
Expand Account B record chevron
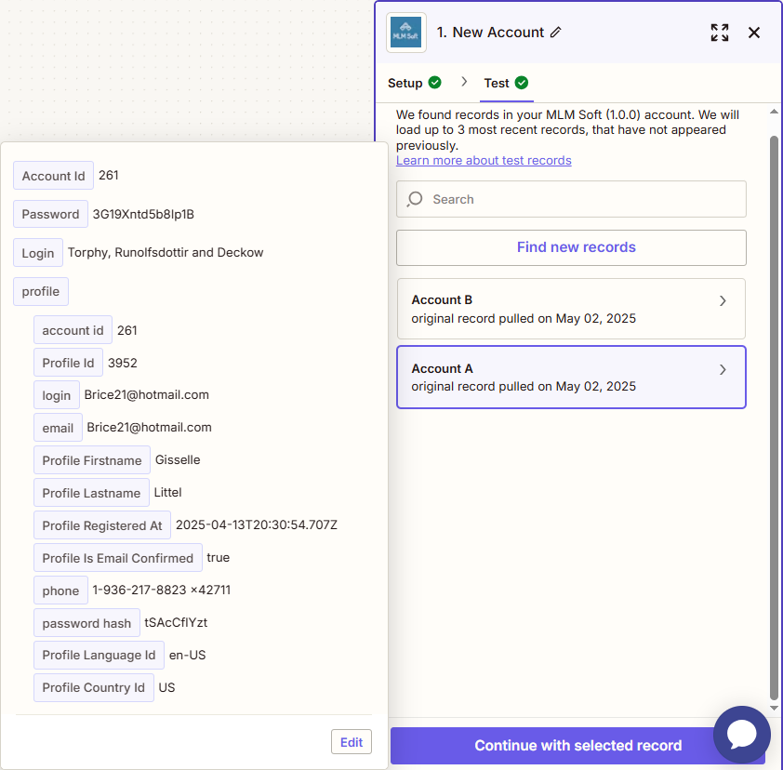[x=723, y=301]
